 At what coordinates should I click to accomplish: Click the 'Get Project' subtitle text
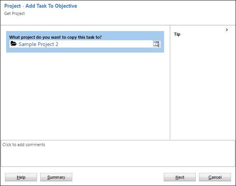15,13
